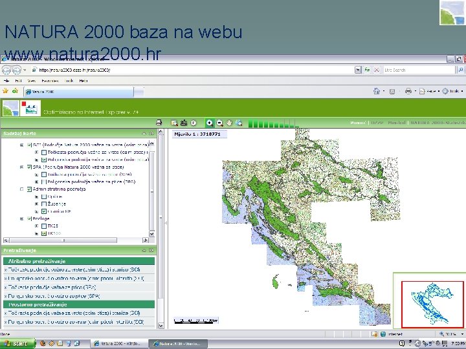This screenshot has width=466, height=349.
Task: Click the Live Search magnifier icon
Action: pos(460,70)
